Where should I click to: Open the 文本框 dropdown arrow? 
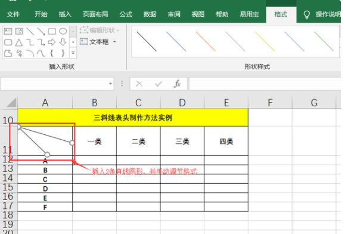click(114, 41)
